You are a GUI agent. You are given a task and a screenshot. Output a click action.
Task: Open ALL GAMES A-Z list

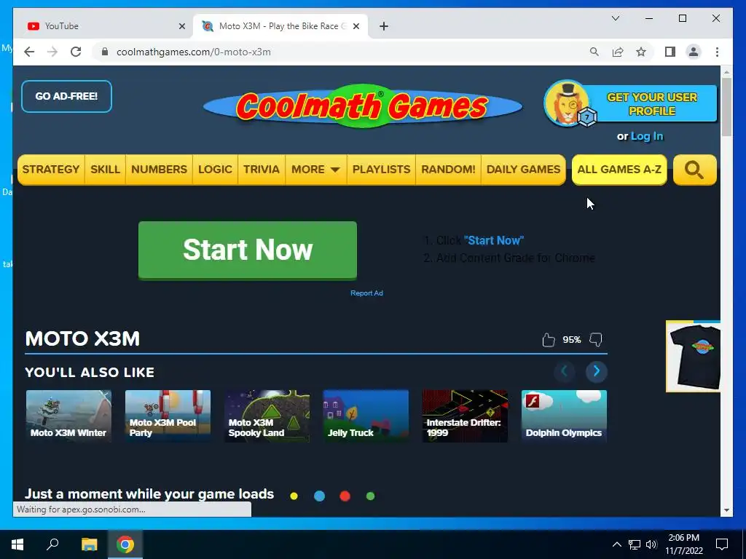coord(619,170)
